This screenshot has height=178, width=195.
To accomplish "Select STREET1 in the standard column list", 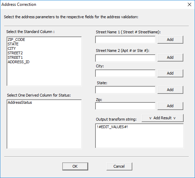I will pyautogui.click(x=15, y=57).
